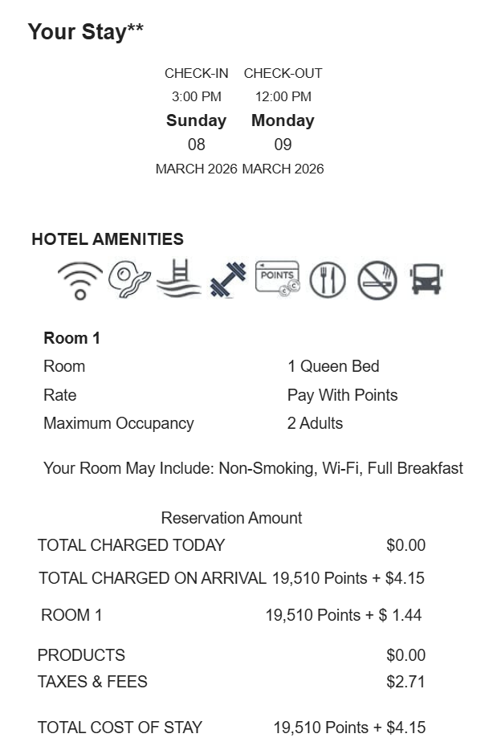Viewport: 497px width, 746px height.
Task: Click the Wi-Fi amenity icon
Action: [x=79, y=280]
